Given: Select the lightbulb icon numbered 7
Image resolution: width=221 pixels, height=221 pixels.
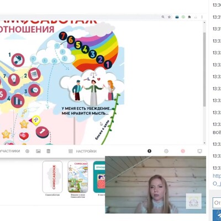Looking at the screenshot, I should point(14,80).
